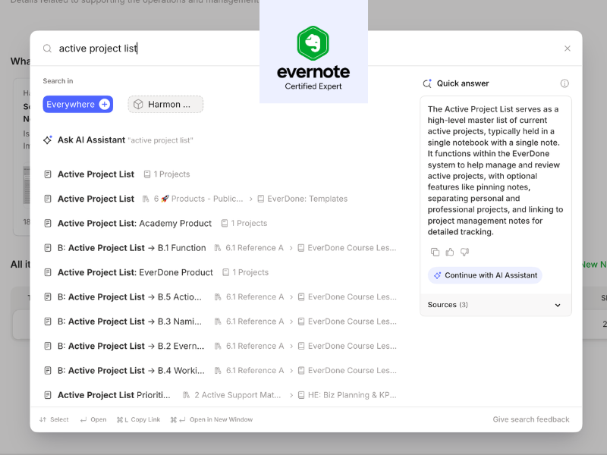Click the AI Assistant sparkle icon
The width and height of the screenshot is (607, 455).
47,140
